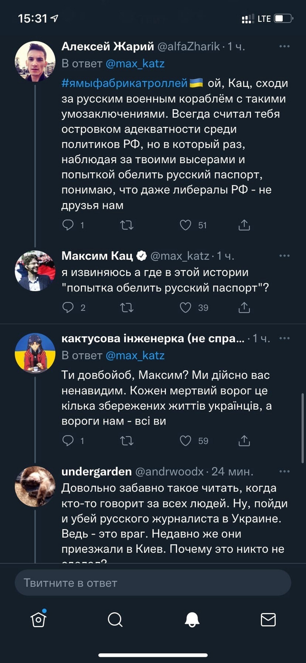Retweet Максим Кац's reply

click(127, 308)
